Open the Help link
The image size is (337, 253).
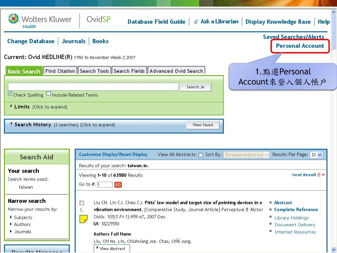(324, 22)
